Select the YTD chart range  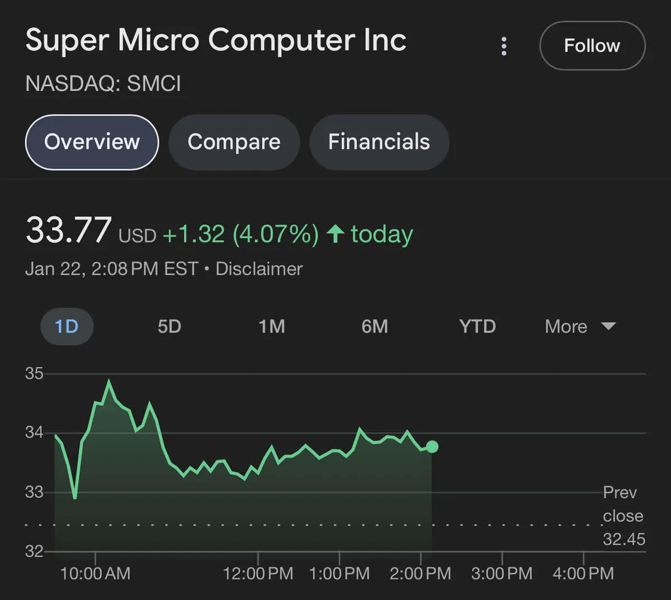(x=477, y=327)
